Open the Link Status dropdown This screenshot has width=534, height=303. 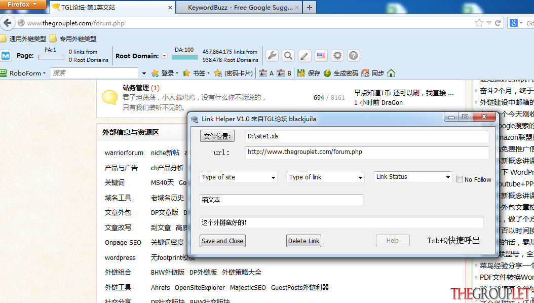coord(413,177)
